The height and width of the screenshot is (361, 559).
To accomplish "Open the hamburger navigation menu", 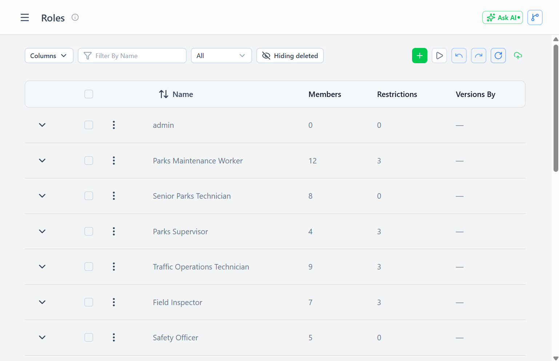I will 25,17.
